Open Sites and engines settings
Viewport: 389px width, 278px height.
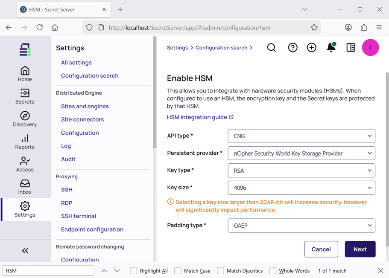85,106
